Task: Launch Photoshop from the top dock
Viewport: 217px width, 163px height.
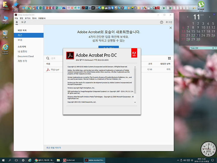Action: [x=86, y=8]
